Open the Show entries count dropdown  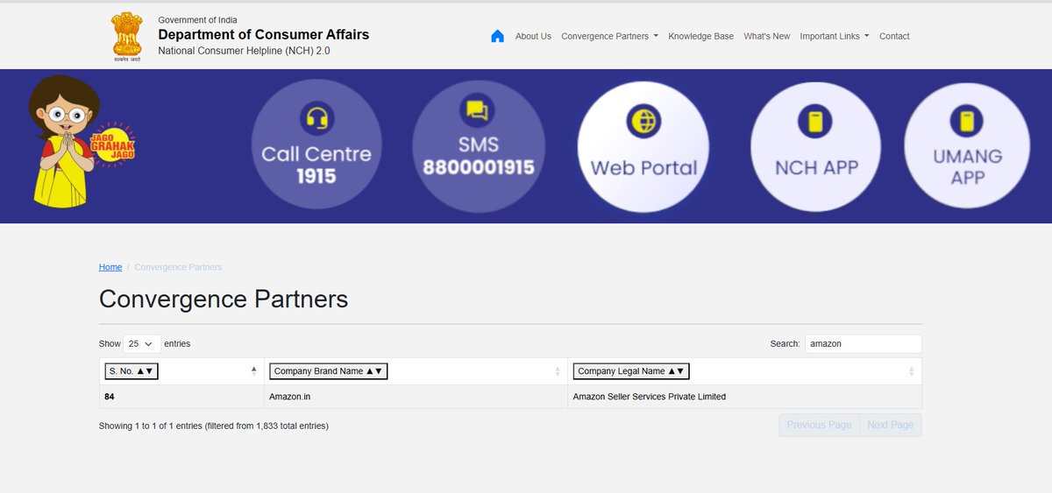[142, 344]
